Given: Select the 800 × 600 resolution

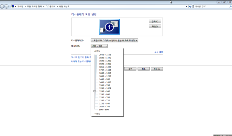Looking at the screenshot, I should pos(104,110).
